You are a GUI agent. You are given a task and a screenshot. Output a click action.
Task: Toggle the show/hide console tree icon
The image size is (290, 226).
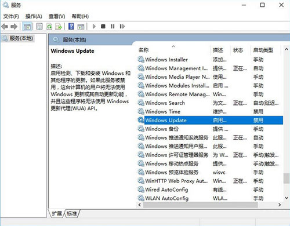27,26
